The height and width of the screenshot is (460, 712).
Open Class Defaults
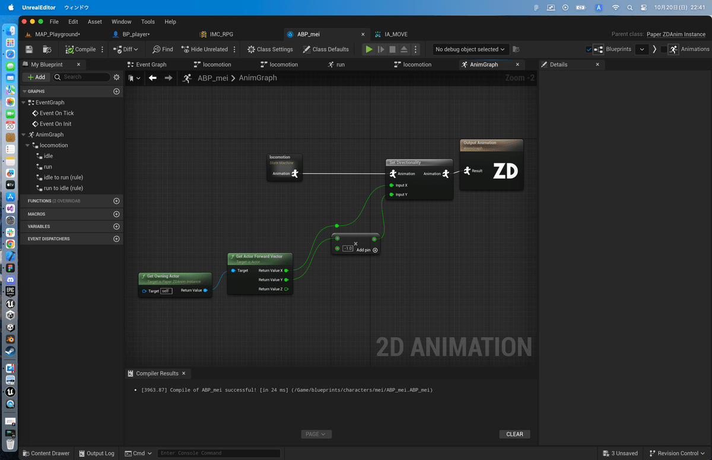pos(326,49)
